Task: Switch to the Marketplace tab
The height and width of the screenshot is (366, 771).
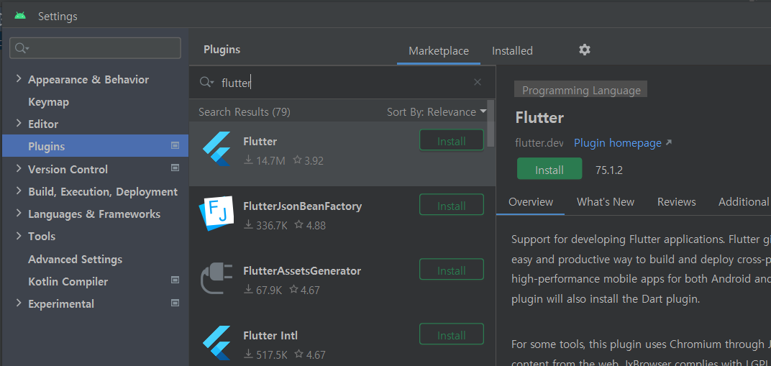Action: [439, 51]
